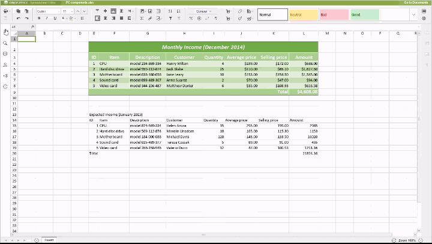The image size is (432, 244).
Task: Click AutoSum sigma icon
Action: pyautogui.click(x=142, y=19)
